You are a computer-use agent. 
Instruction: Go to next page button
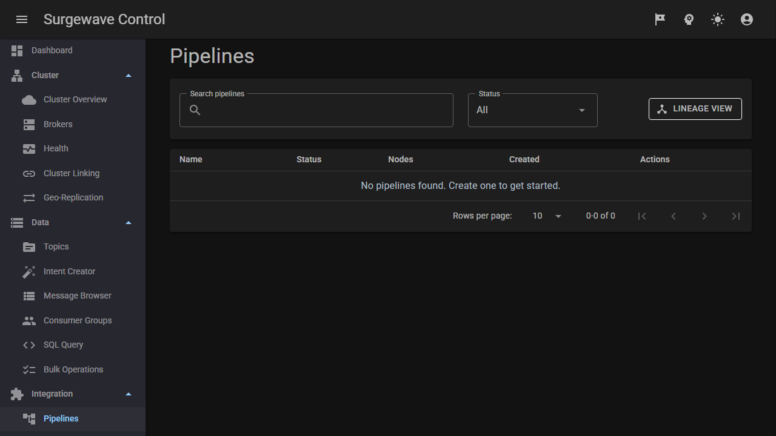coord(704,216)
